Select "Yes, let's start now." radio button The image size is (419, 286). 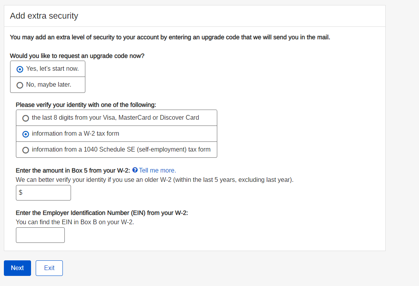(20, 69)
